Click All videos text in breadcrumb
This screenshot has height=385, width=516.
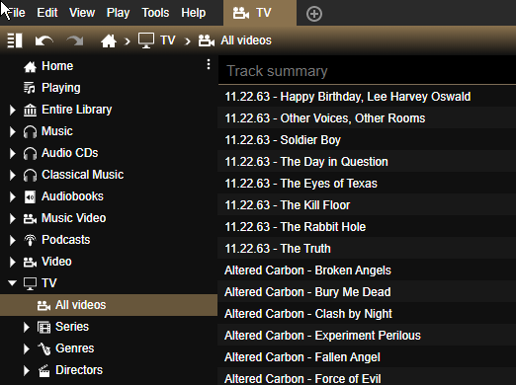tap(246, 40)
